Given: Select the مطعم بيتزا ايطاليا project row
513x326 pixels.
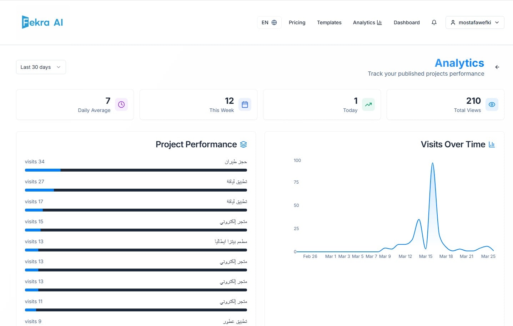Looking at the screenshot, I should click(x=136, y=245).
